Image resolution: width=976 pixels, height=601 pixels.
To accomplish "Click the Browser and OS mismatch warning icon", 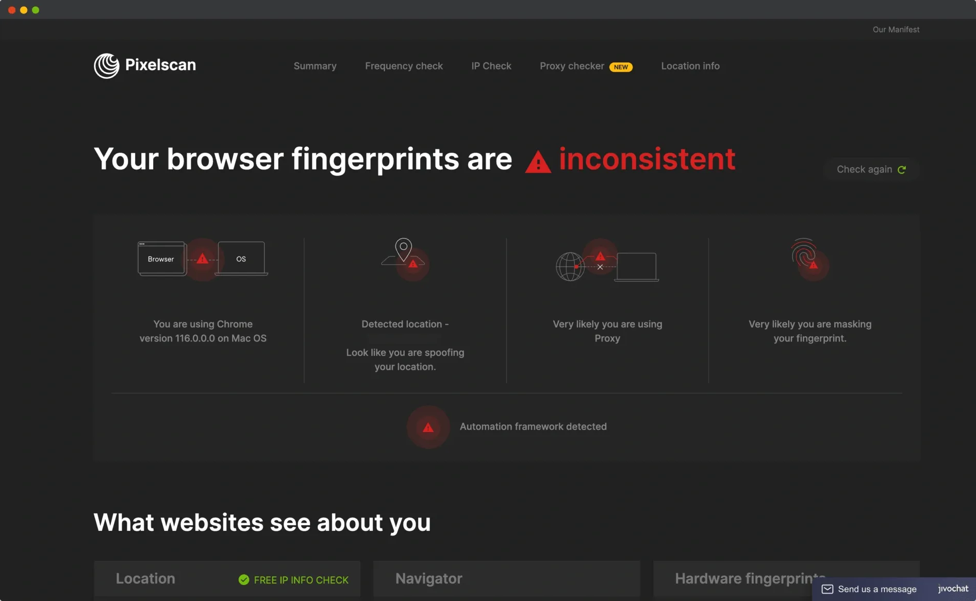I will pos(202,259).
